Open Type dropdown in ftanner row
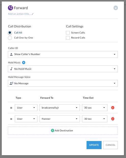 point(26,119)
